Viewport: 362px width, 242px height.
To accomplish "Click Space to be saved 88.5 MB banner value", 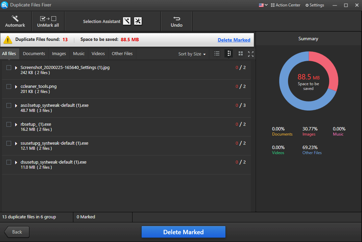I will (130, 40).
